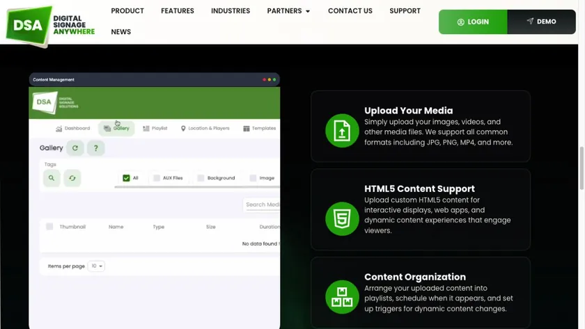Check the Image tag checkbox
585x329 pixels.
[253, 178]
